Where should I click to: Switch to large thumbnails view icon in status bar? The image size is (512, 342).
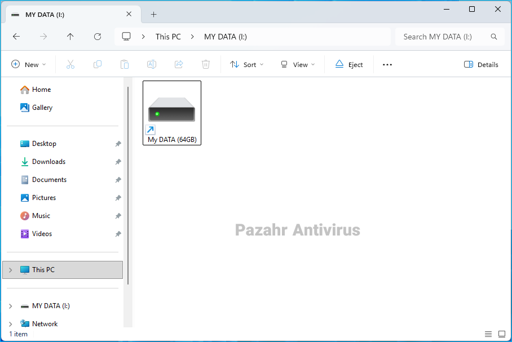point(502,334)
